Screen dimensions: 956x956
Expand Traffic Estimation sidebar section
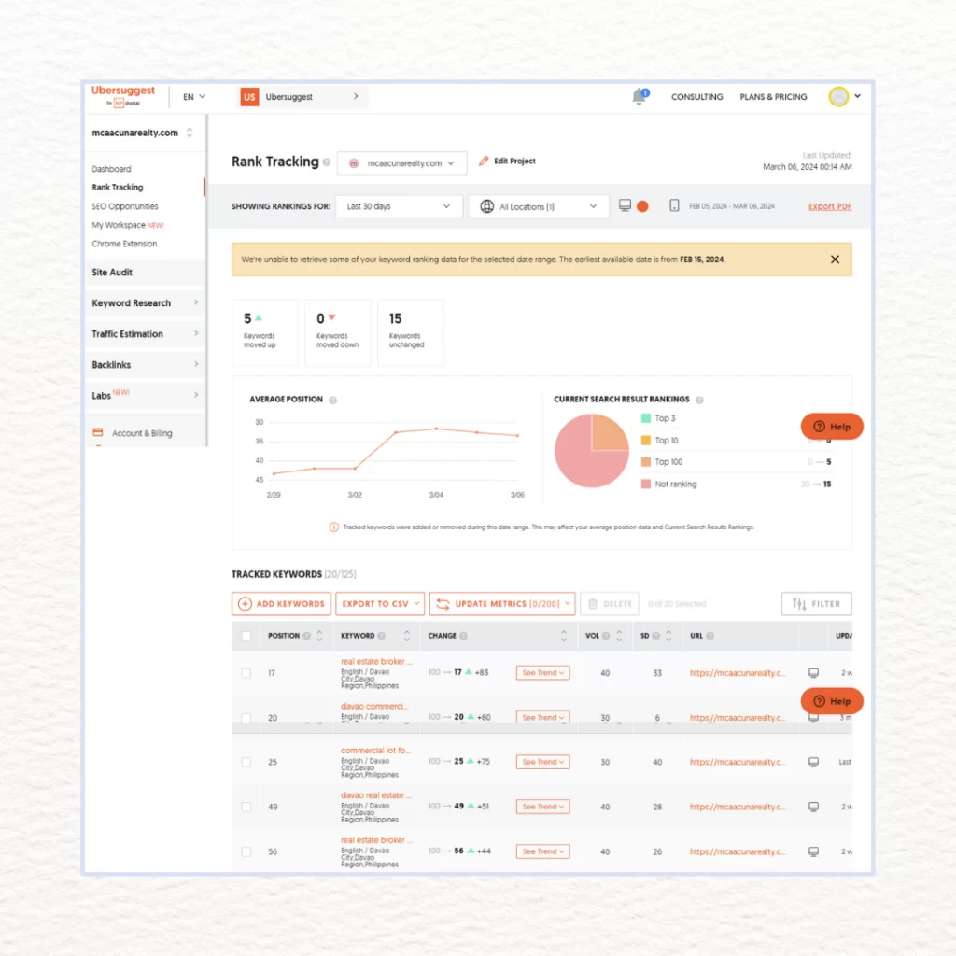pos(145,334)
